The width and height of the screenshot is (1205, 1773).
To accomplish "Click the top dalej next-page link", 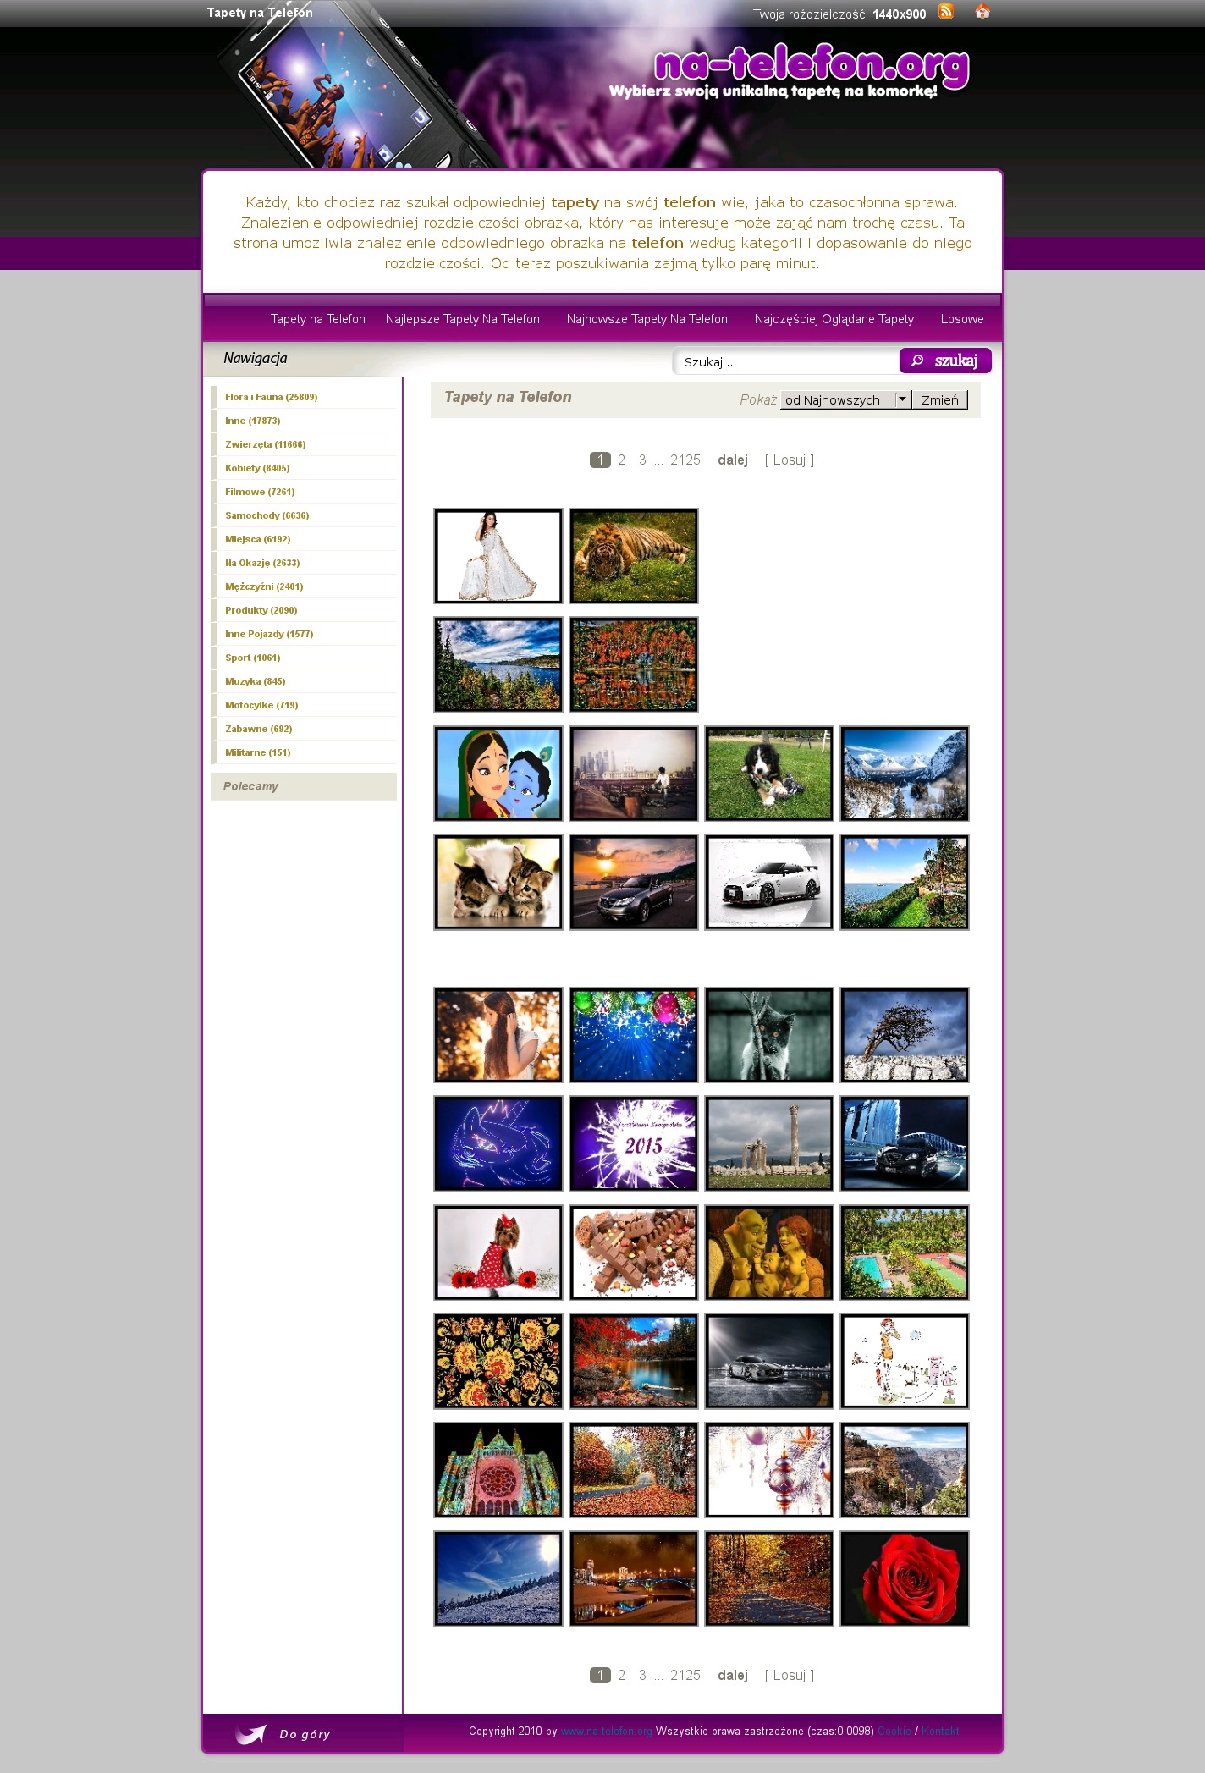I will click(732, 460).
